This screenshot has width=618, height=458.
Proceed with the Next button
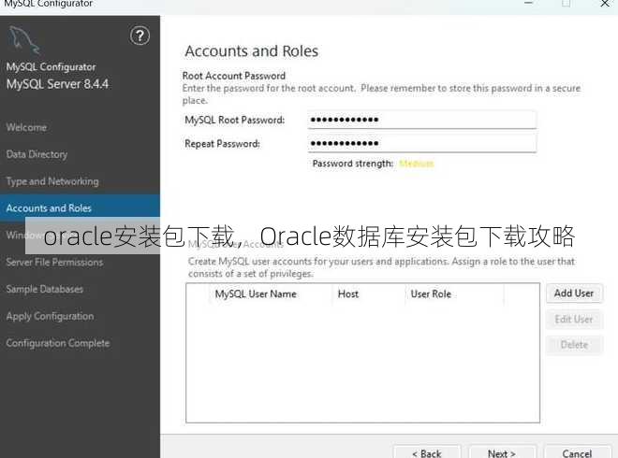pyautogui.click(x=502, y=452)
